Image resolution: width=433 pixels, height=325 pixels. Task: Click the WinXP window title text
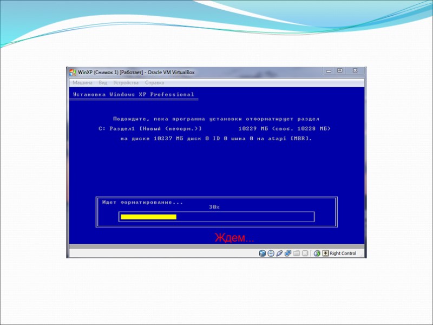point(136,73)
